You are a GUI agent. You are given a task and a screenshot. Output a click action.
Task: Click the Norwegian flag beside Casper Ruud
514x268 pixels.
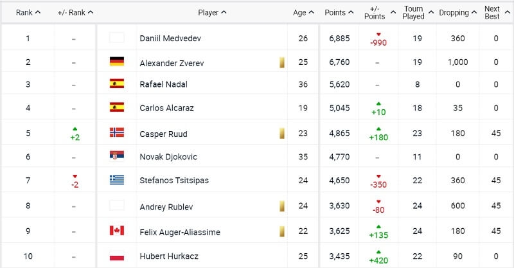point(116,132)
